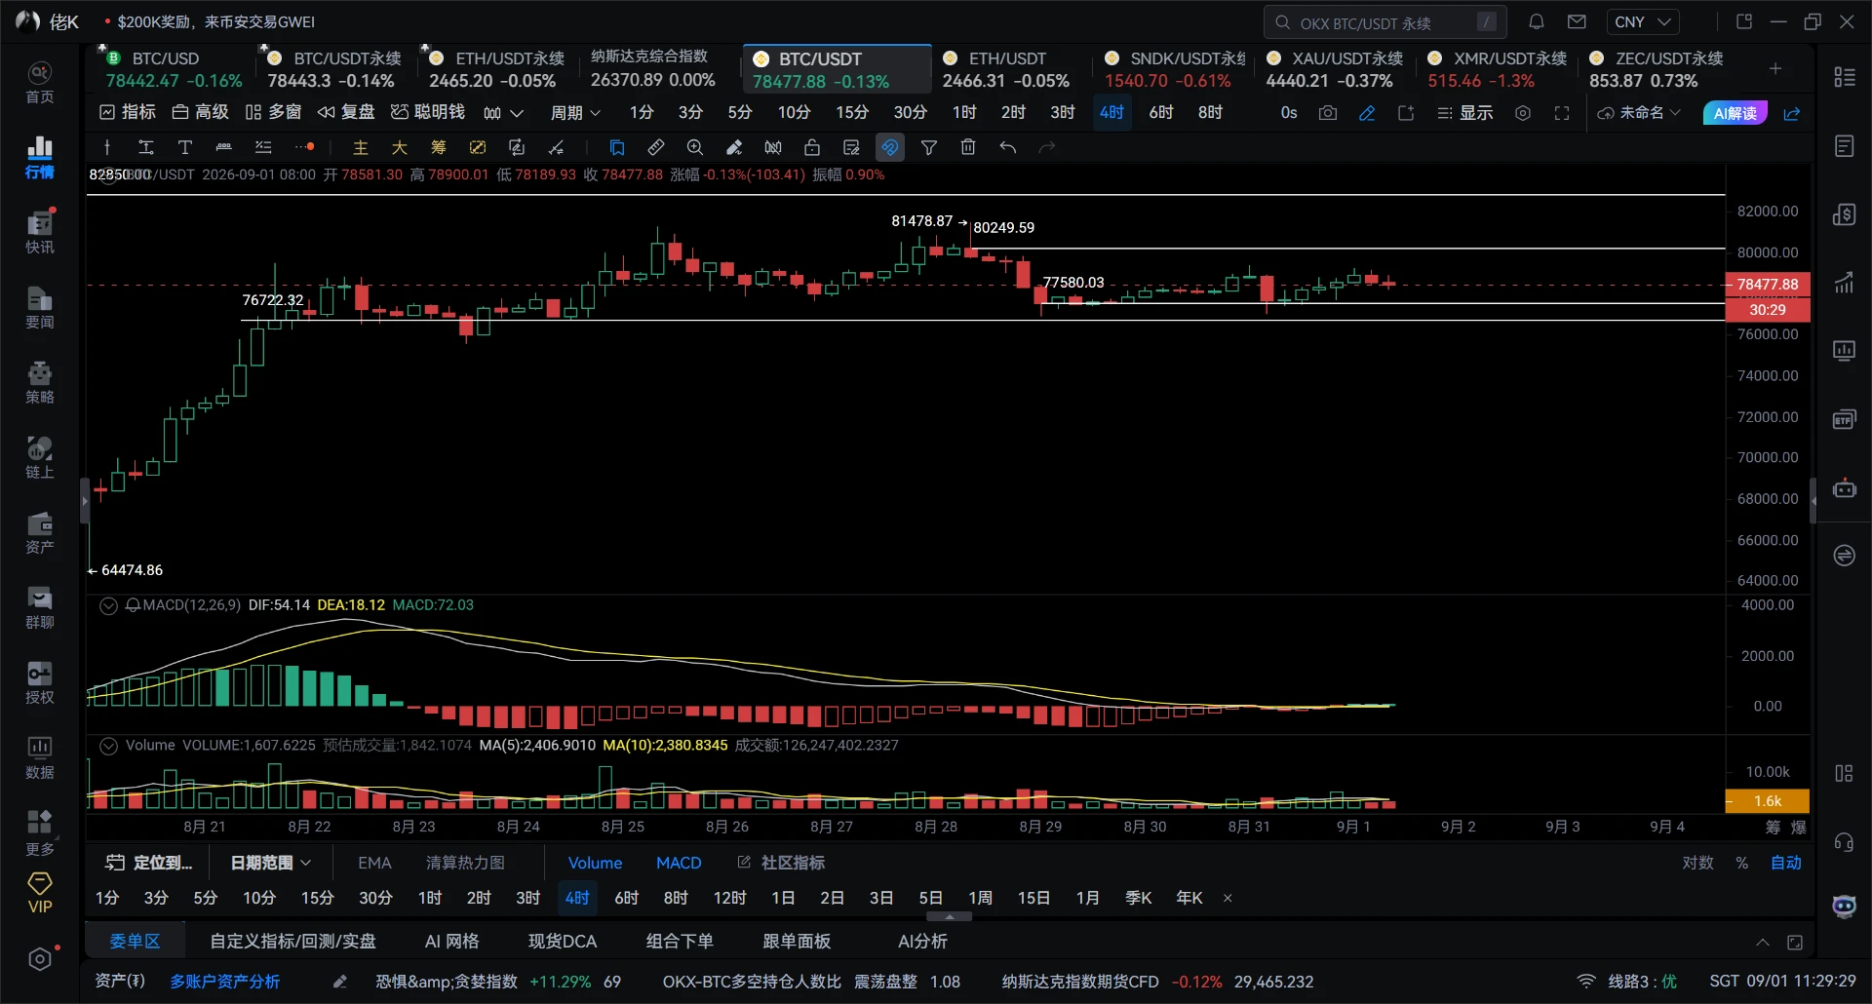Open the 链上 on-chain sidebar section
Screen dimensions: 1872x1004
[x=39, y=457]
